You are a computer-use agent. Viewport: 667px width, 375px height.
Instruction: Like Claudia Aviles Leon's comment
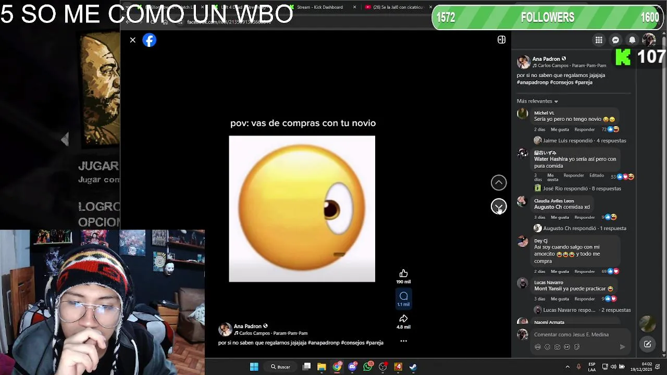(x=560, y=217)
